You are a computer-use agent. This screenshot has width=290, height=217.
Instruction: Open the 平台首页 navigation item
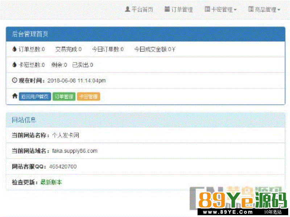[142, 10]
